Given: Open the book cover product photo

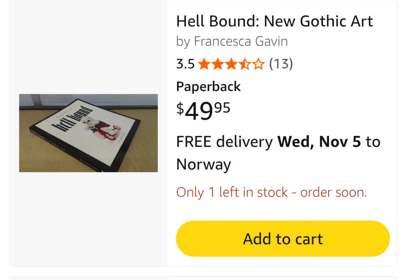Looking at the screenshot, I should [x=88, y=133].
